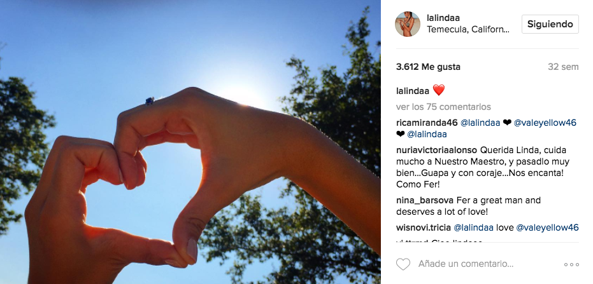Open the second-line @lalindaa mention by ricamiranda46
This screenshot has height=284, width=593.
click(427, 134)
